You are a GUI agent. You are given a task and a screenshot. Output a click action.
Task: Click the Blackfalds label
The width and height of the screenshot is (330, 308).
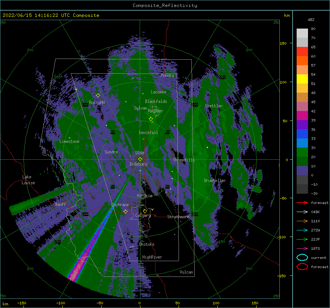pos(156,101)
